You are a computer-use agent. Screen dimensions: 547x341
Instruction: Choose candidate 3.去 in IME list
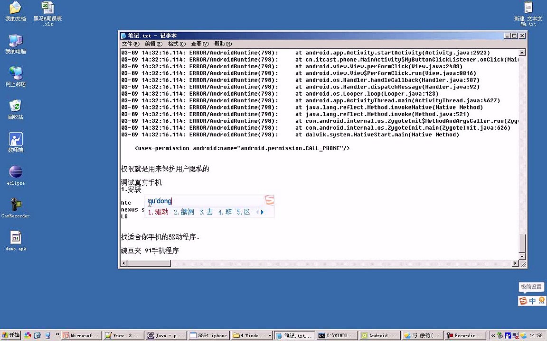[x=206, y=212]
